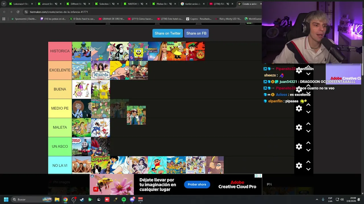
Task: Open the Windows Start menu
Action: [x=6, y=199]
